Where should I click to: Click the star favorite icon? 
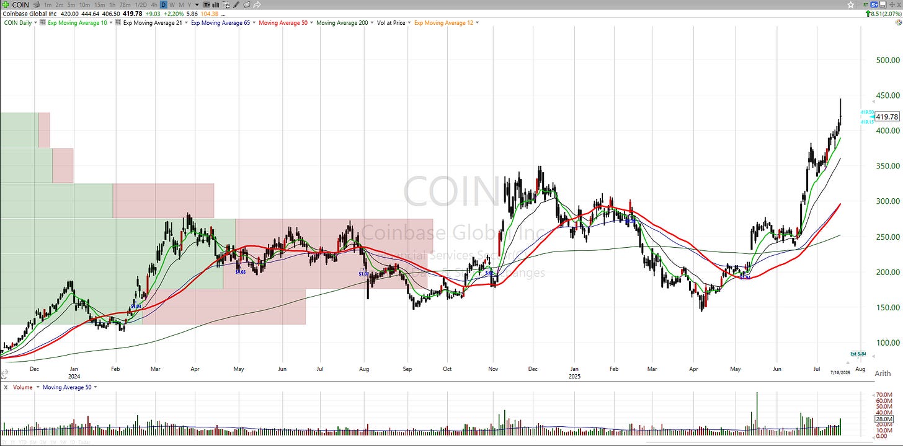850,5
